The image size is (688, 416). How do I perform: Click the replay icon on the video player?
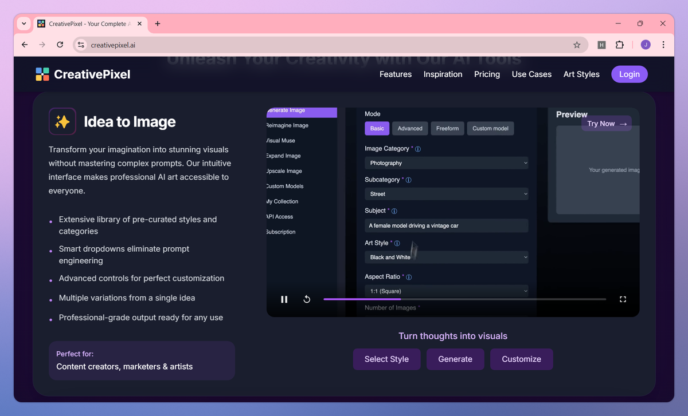point(307,299)
